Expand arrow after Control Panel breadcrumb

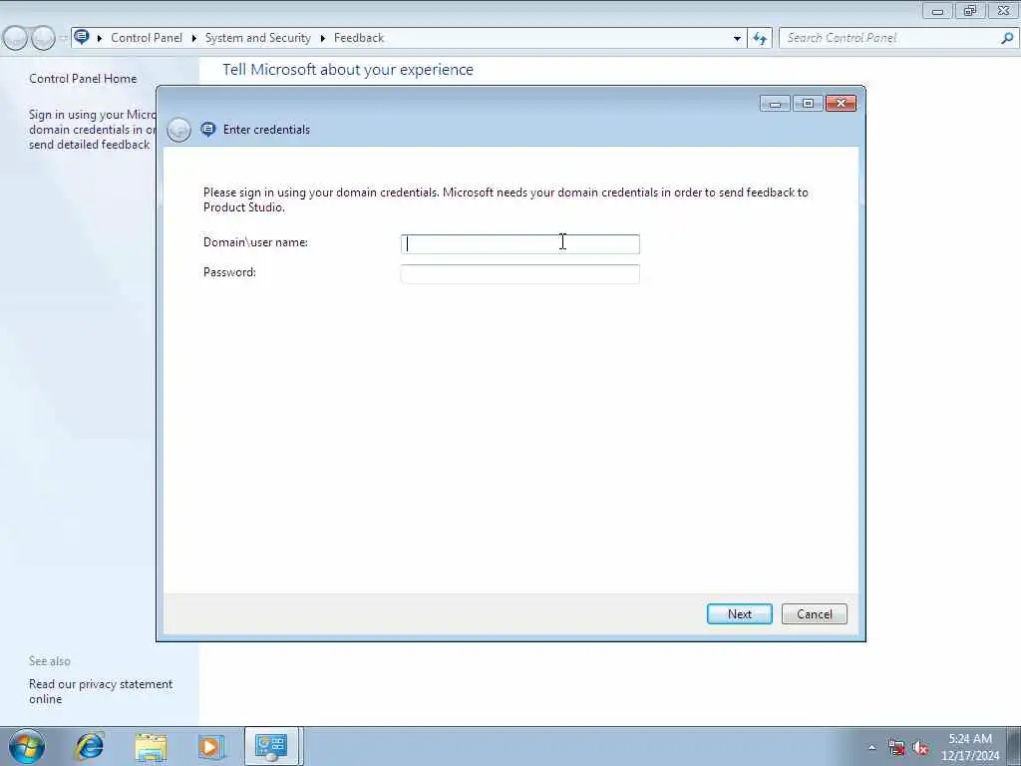pos(194,38)
